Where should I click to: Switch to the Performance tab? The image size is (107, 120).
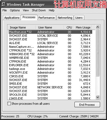pos(47,18)
